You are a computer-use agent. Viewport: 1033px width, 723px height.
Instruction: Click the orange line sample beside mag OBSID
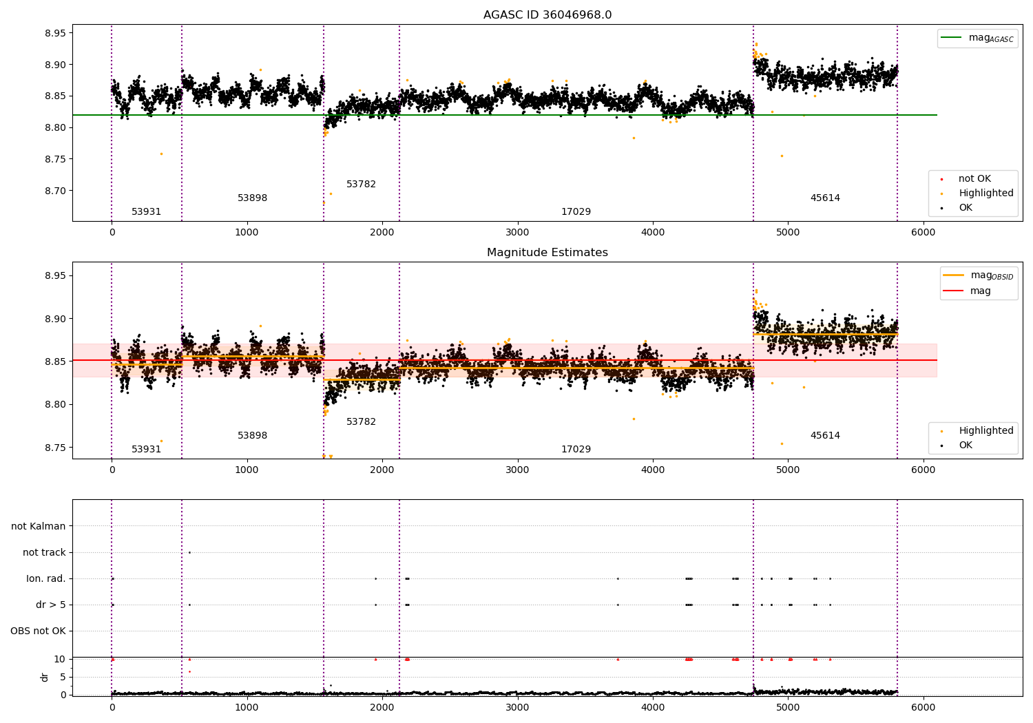[953, 275]
